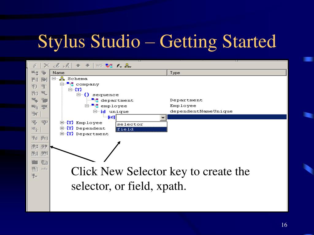
Task: Collapse the employee element node
Action: 87,106
